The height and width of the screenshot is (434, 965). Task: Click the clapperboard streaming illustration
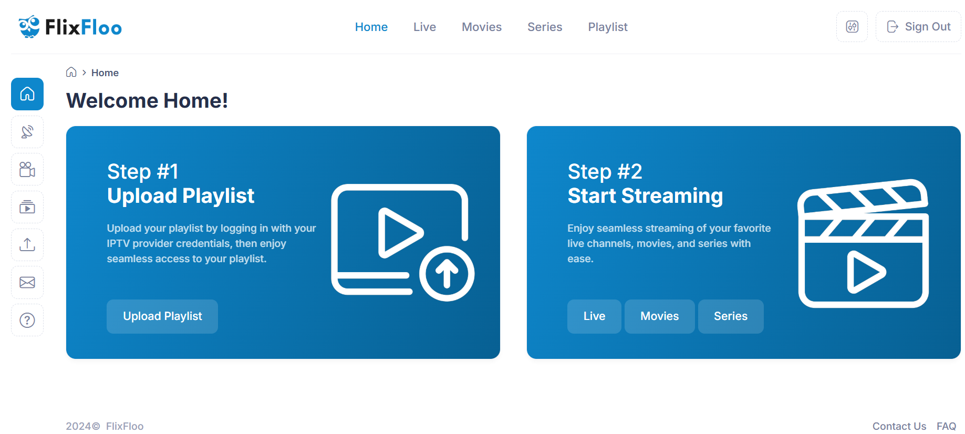[863, 243]
